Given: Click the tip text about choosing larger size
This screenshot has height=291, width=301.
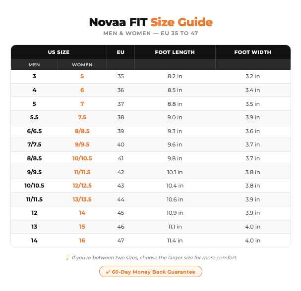Looking at the screenshot, I should pos(155,257).
